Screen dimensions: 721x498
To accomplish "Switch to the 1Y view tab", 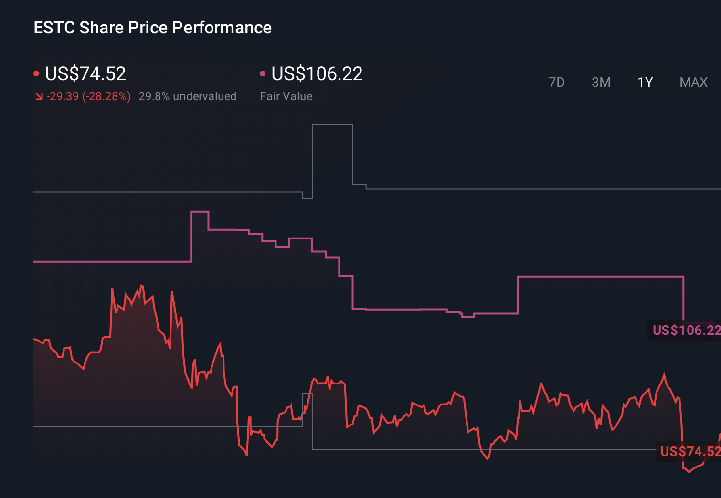I will 645,82.
